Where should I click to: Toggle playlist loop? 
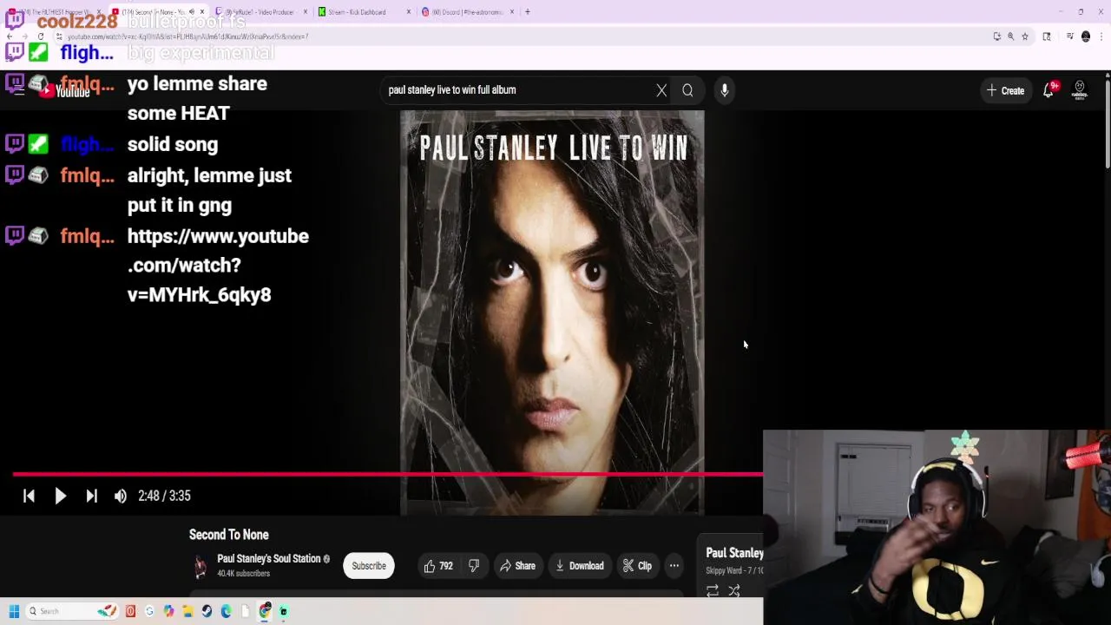[x=713, y=591]
